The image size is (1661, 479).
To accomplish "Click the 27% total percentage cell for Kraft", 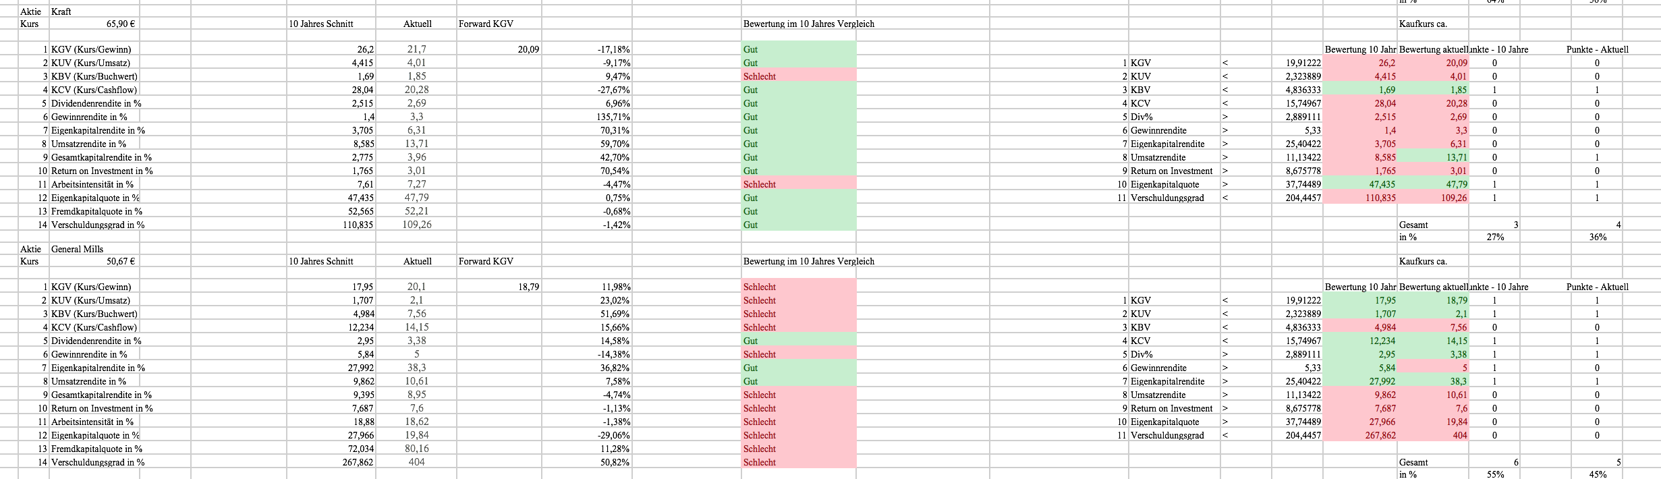I will pos(1495,237).
